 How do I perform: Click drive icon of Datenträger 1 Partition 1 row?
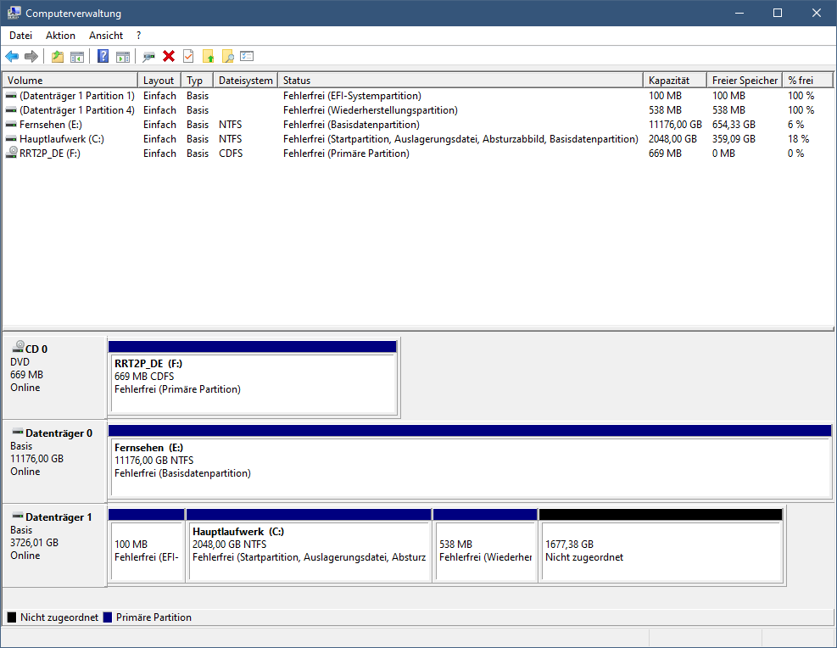11,96
